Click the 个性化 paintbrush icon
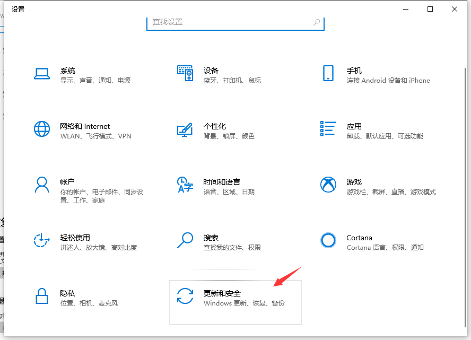 coord(185,129)
